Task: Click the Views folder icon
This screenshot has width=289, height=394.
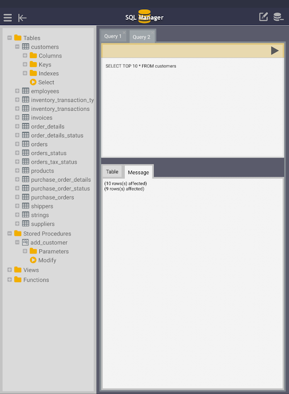Action: 18,269
